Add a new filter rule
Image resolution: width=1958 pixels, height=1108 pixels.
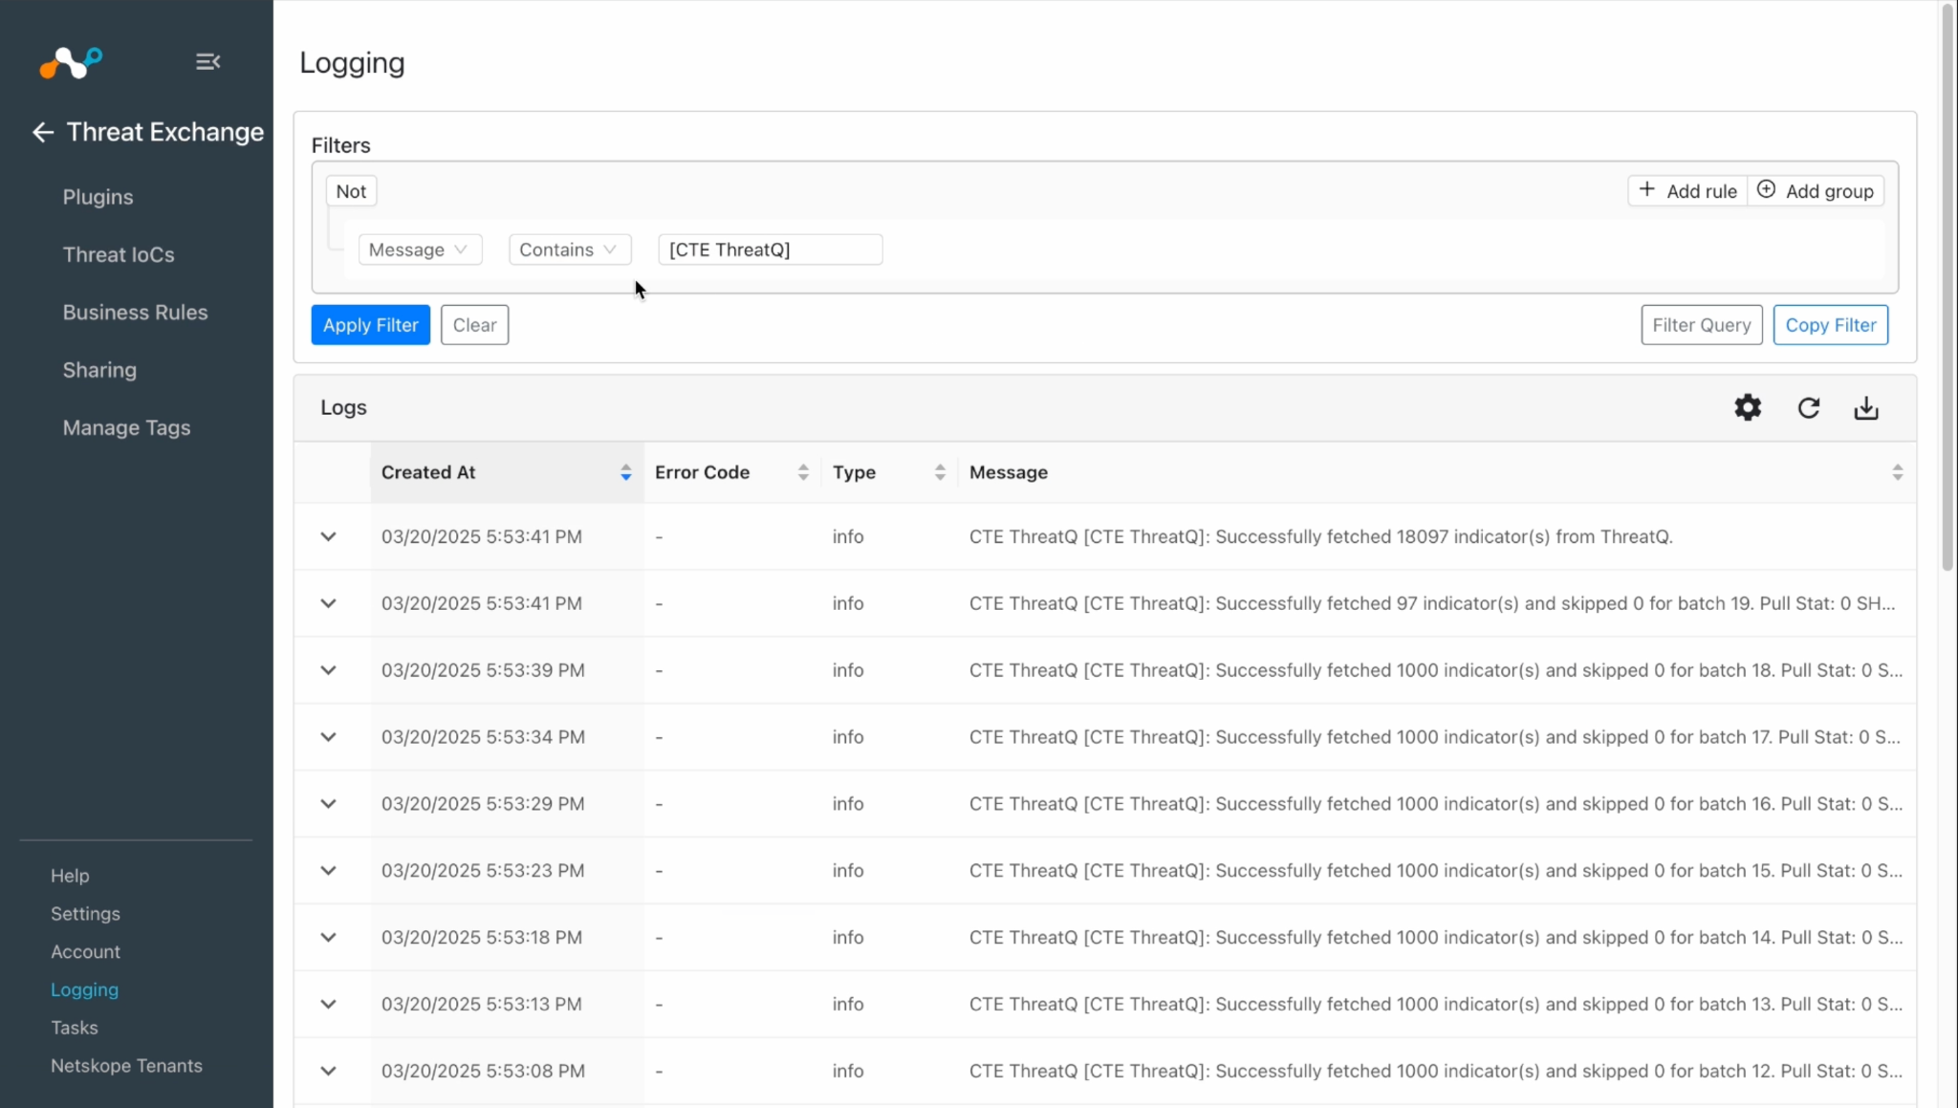click(x=1687, y=190)
